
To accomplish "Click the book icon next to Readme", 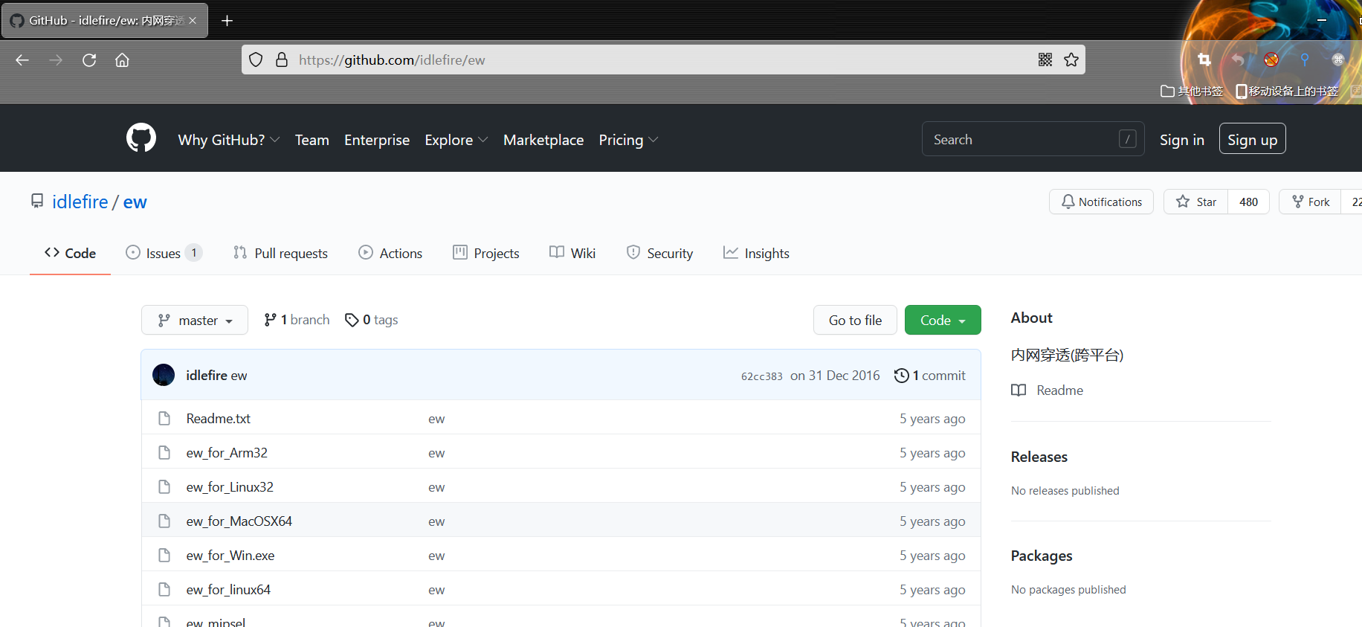I will pos(1019,390).
